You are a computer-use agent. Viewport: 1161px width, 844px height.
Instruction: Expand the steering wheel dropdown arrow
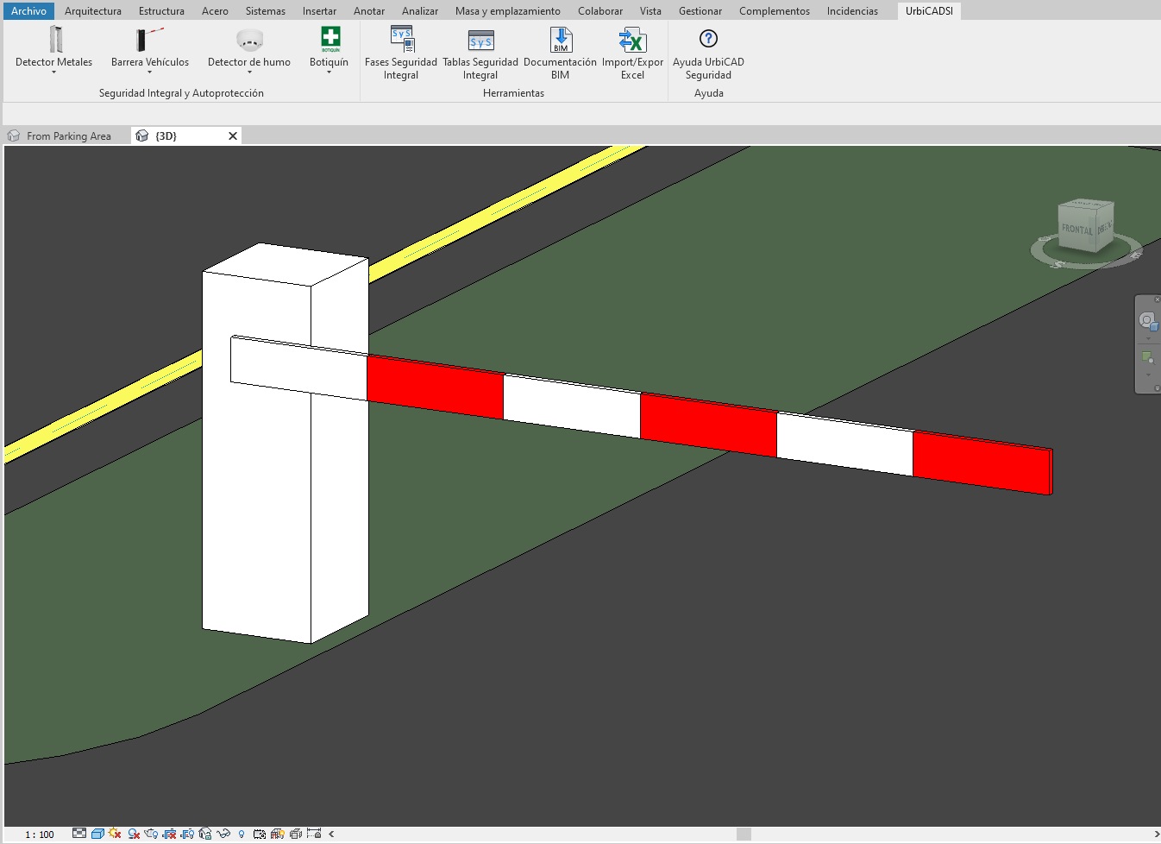pos(1148,338)
